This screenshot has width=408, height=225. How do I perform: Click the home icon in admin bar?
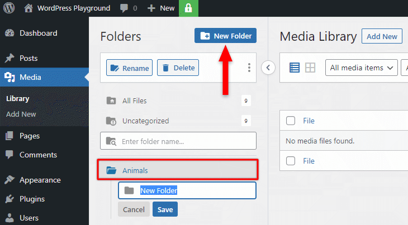pos(29,8)
